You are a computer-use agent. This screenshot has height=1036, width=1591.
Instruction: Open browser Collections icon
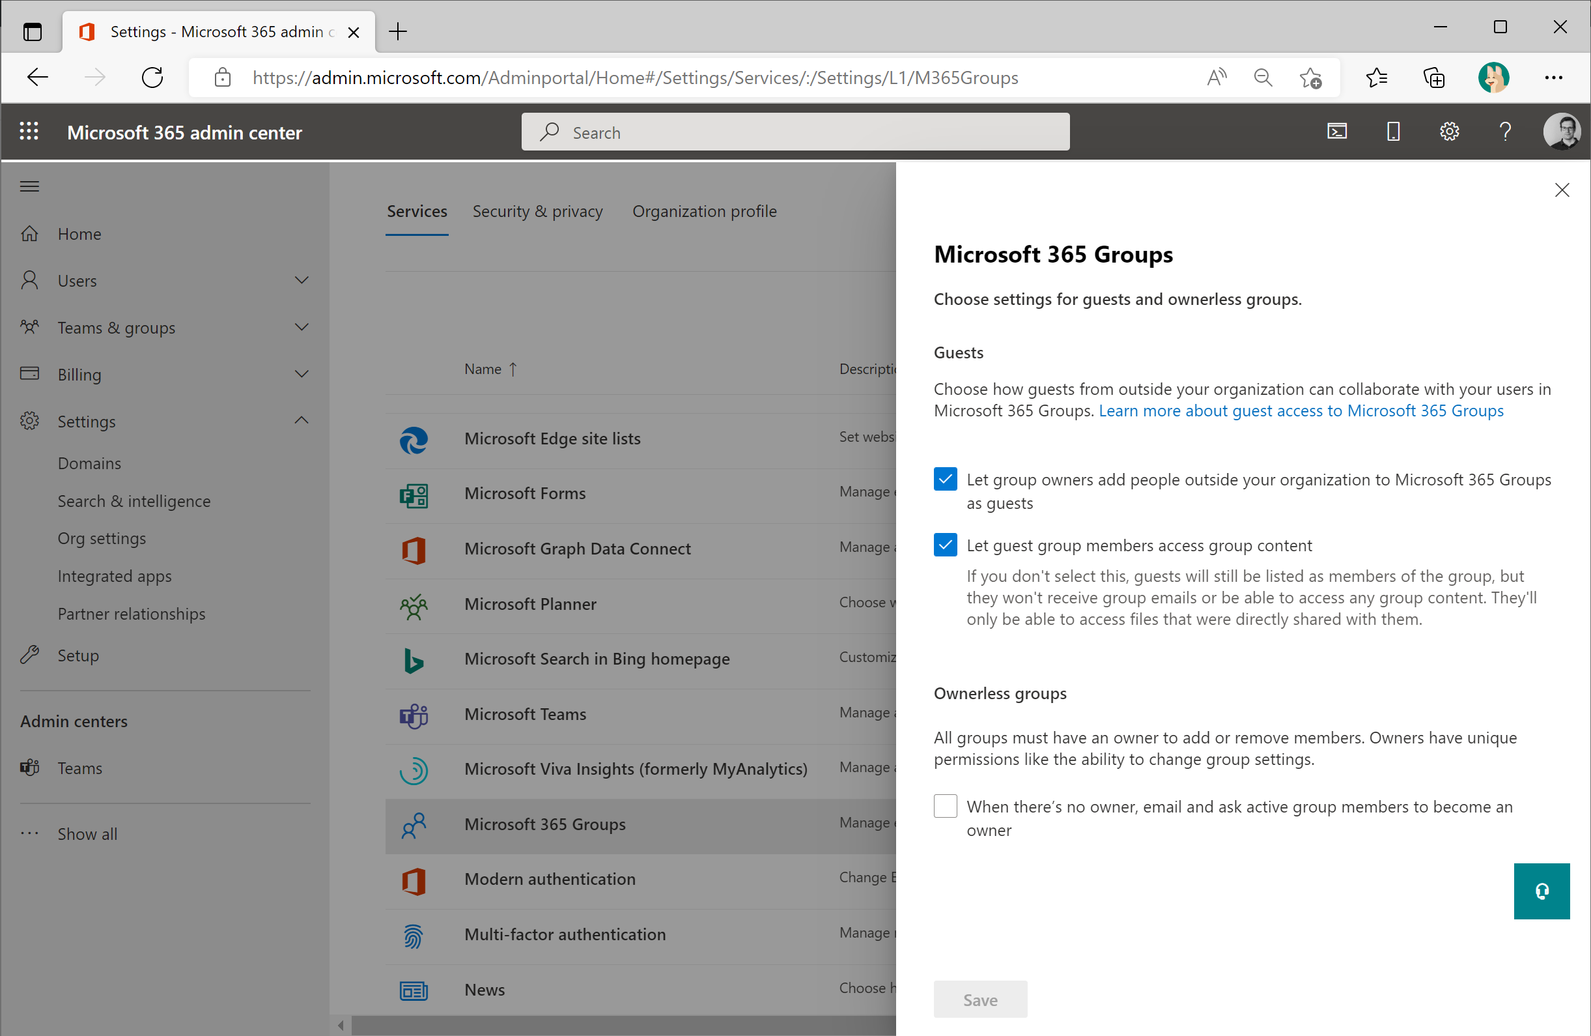click(1434, 78)
